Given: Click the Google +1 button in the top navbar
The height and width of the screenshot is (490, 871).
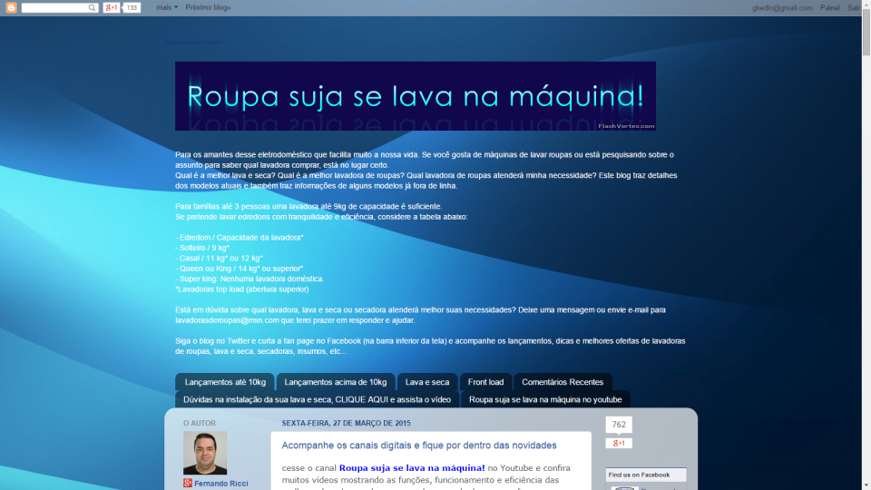Looking at the screenshot, I should (x=111, y=7).
